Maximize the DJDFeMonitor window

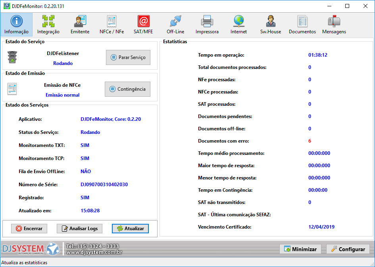347,6
